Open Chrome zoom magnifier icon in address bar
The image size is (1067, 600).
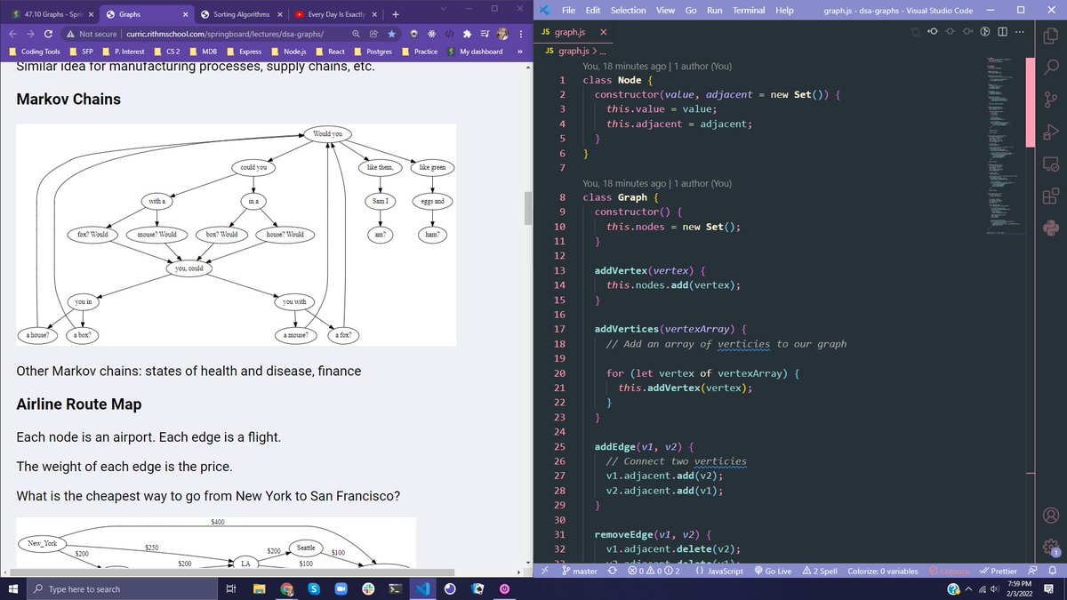point(356,34)
